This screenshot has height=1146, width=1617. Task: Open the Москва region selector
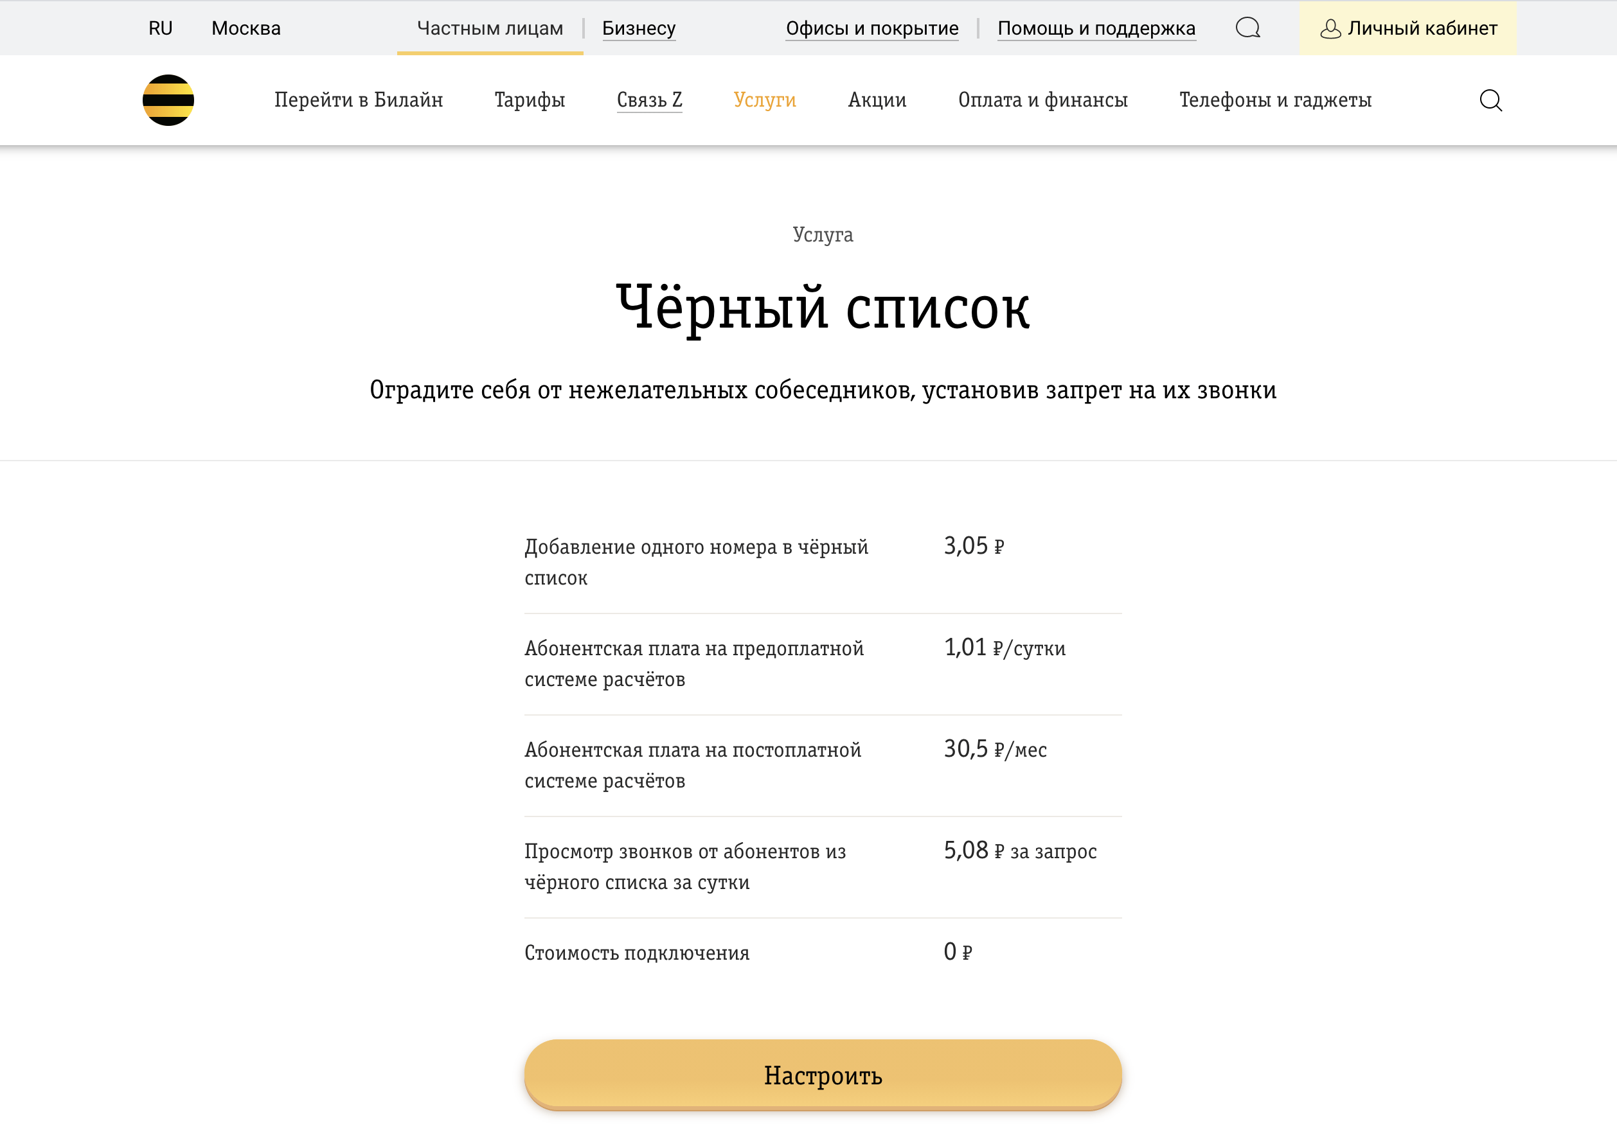pos(246,28)
